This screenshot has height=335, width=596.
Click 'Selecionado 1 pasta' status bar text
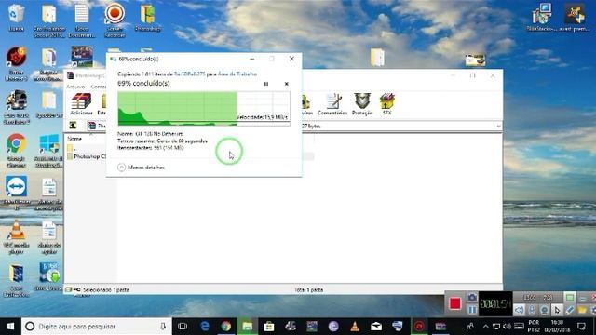tap(105, 289)
